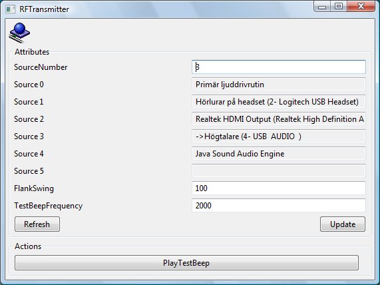The height and width of the screenshot is (285, 380).
Task: Click the TestBeepFrequency field showing 2000
Action: (x=279, y=206)
